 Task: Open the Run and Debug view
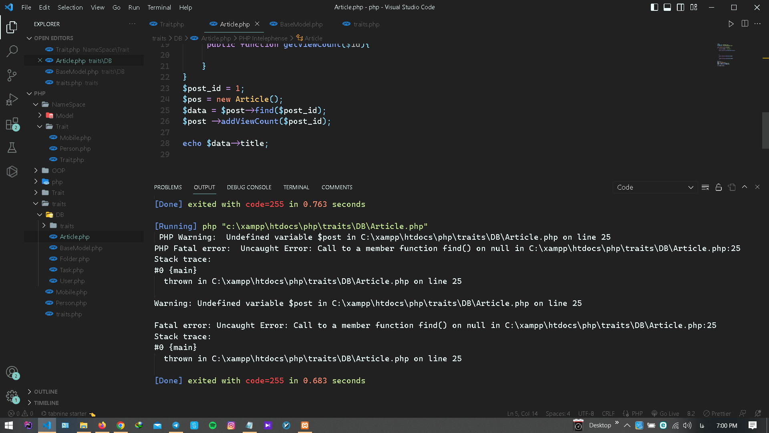pos(12,99)
